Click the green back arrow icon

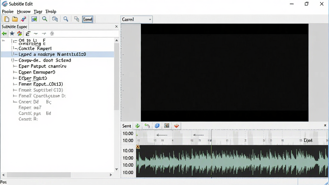[4, 33]
